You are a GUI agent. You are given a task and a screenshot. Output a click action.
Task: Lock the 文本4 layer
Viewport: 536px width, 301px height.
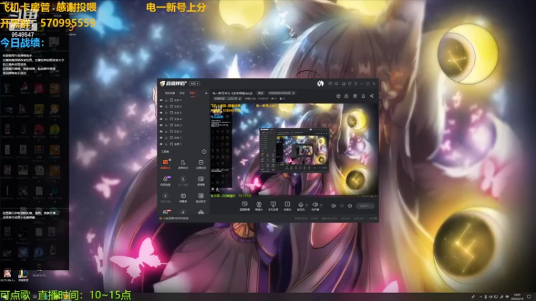166,119
